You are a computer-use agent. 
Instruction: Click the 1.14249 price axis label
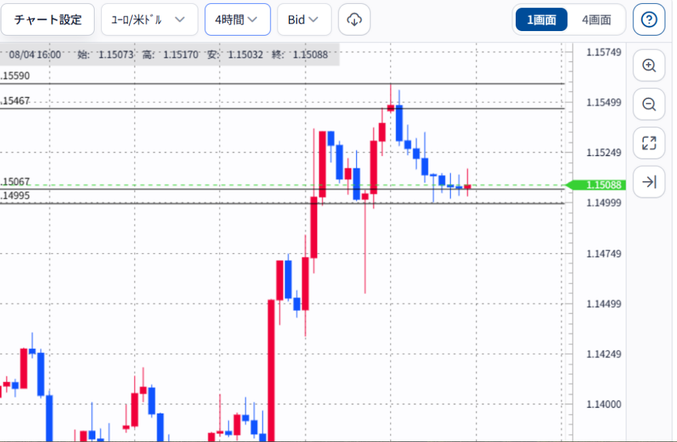pos(604,354)
